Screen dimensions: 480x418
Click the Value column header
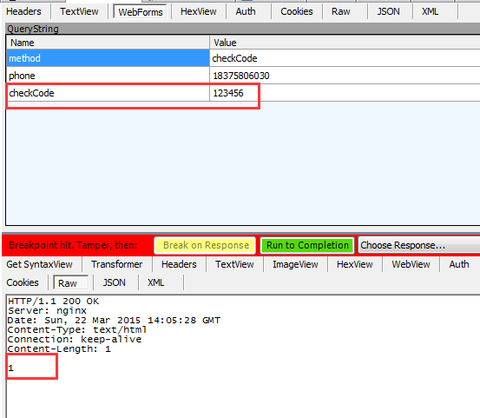pyautogui.click(x=345, y=43)
